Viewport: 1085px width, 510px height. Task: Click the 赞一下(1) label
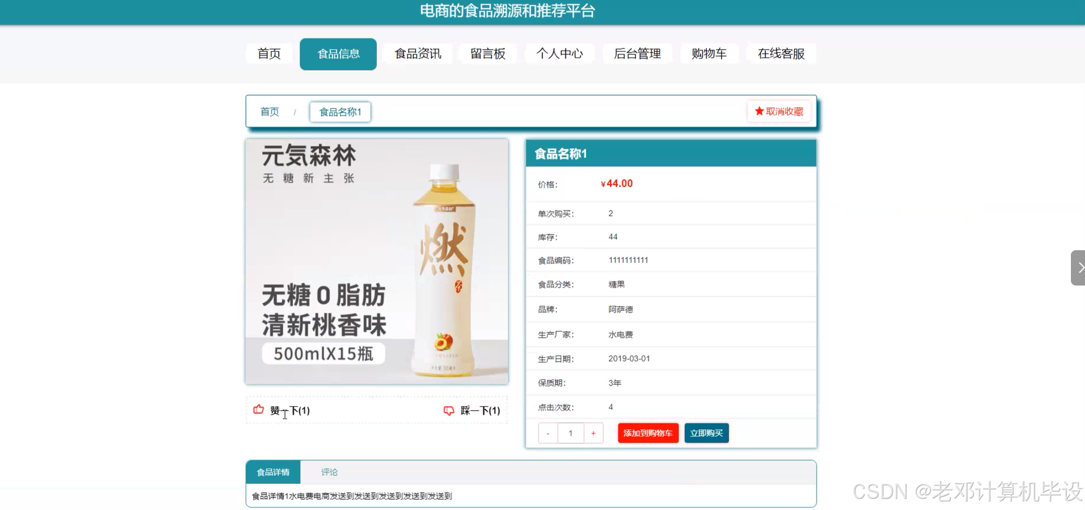[x=290, y=411]
